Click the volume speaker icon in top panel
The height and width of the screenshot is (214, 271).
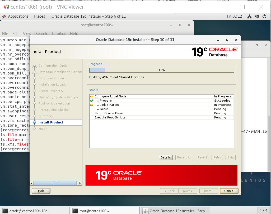pos(257,16)
